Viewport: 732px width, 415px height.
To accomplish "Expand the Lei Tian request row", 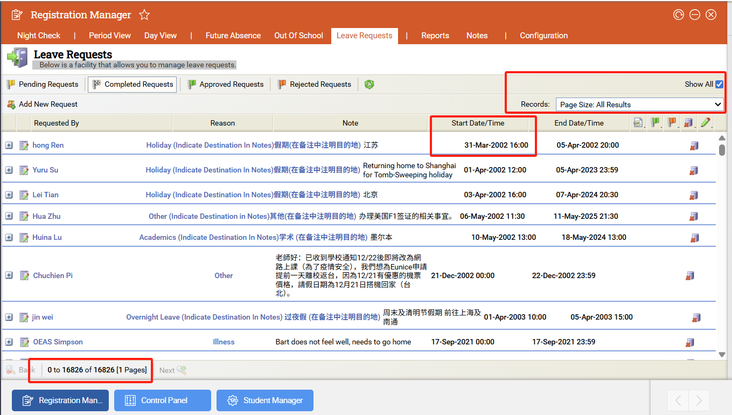I will (x=9, y=195).
